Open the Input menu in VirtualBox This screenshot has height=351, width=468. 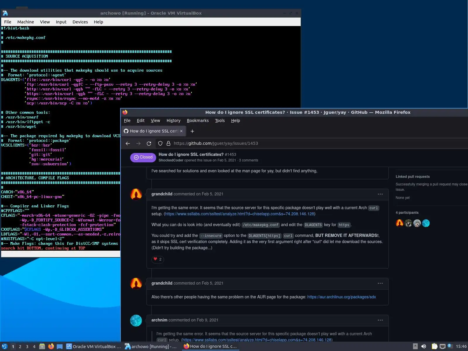tap(61, 22)
